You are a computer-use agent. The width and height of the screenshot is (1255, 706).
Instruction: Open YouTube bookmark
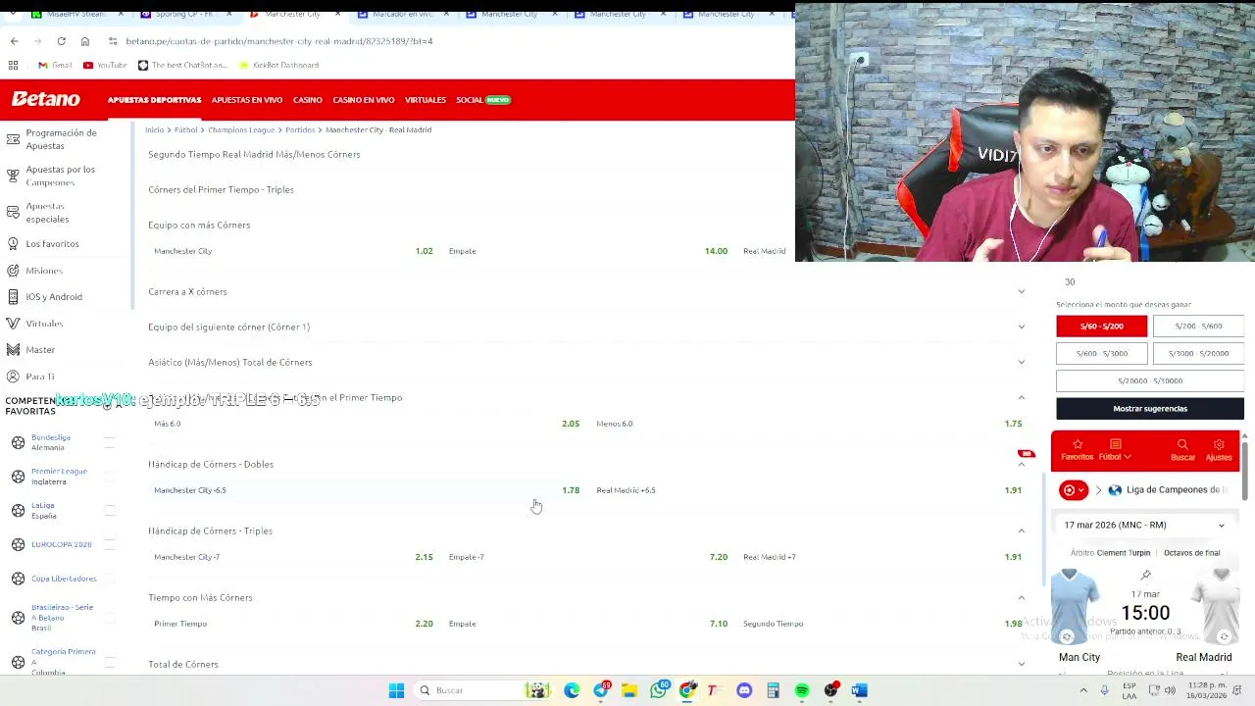[x=105, y=65]
